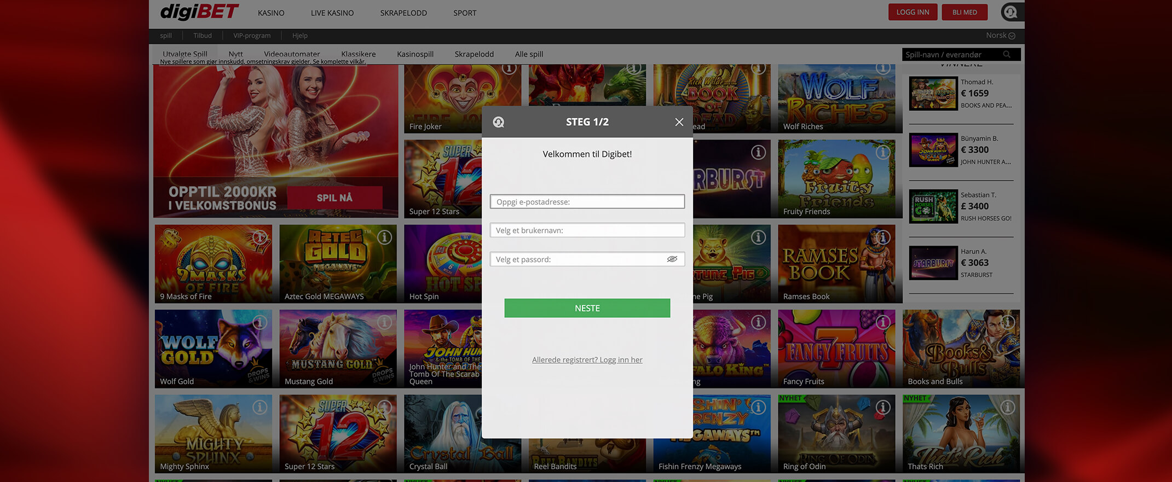Image resolution: width=1172 pixels, height=482 pixels.
Task: Show info for Thats Rich game
Action: click(1008, 407)
